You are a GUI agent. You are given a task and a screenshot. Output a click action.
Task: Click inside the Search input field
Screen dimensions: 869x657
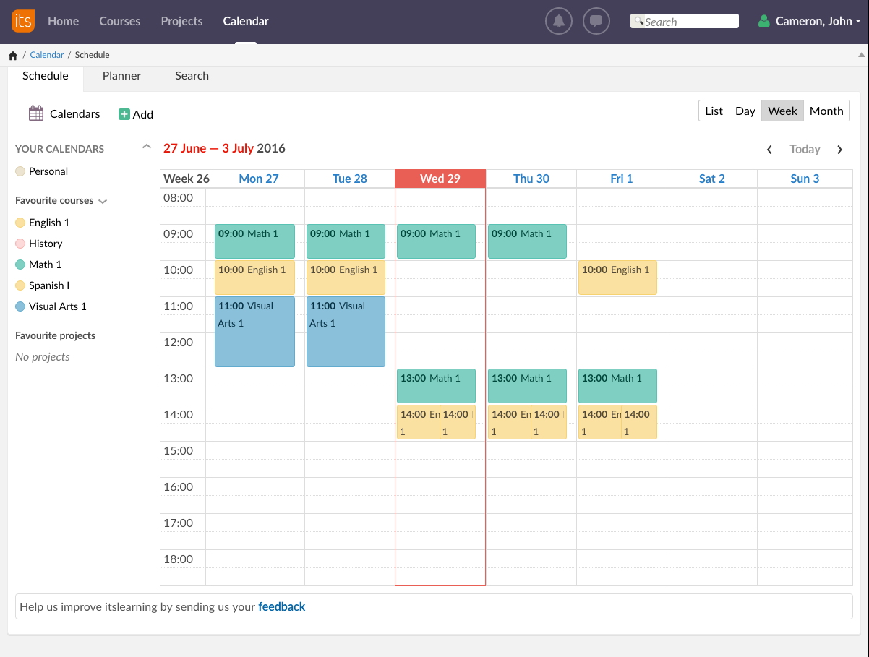tap(684, 20)
